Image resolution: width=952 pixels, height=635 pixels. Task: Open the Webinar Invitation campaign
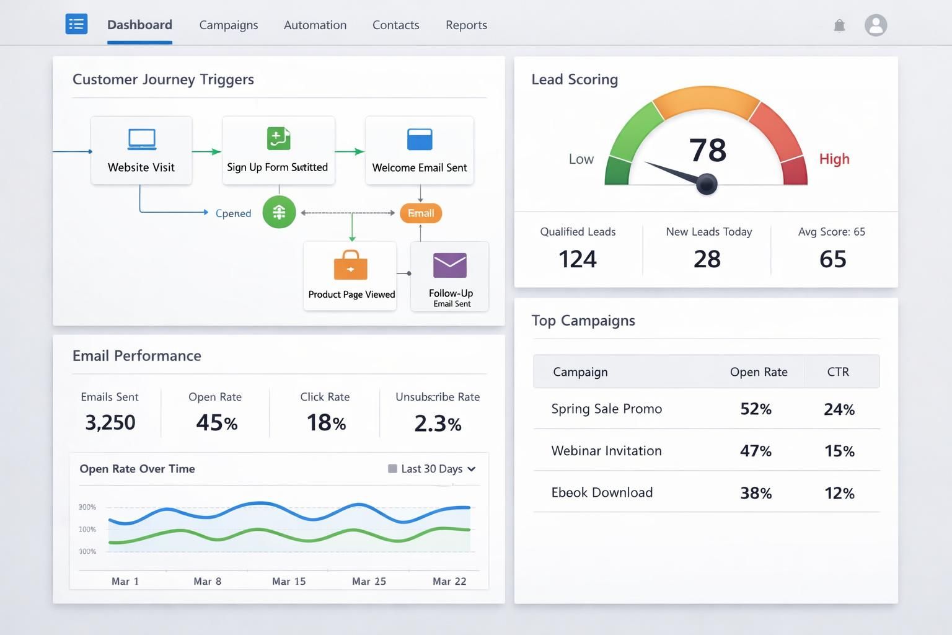[x=607, y=451]
